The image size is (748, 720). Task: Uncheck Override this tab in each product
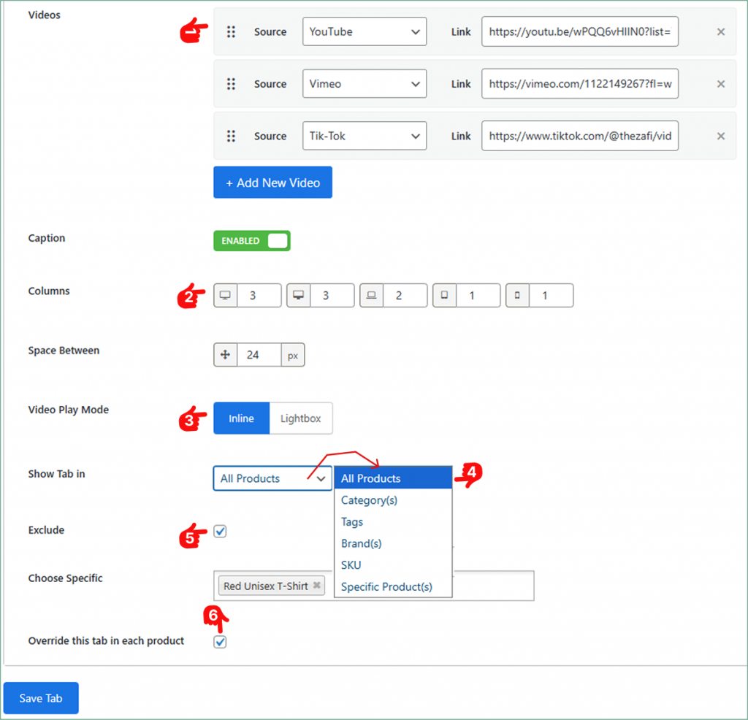pyautogui.click(x=221, y=642)
